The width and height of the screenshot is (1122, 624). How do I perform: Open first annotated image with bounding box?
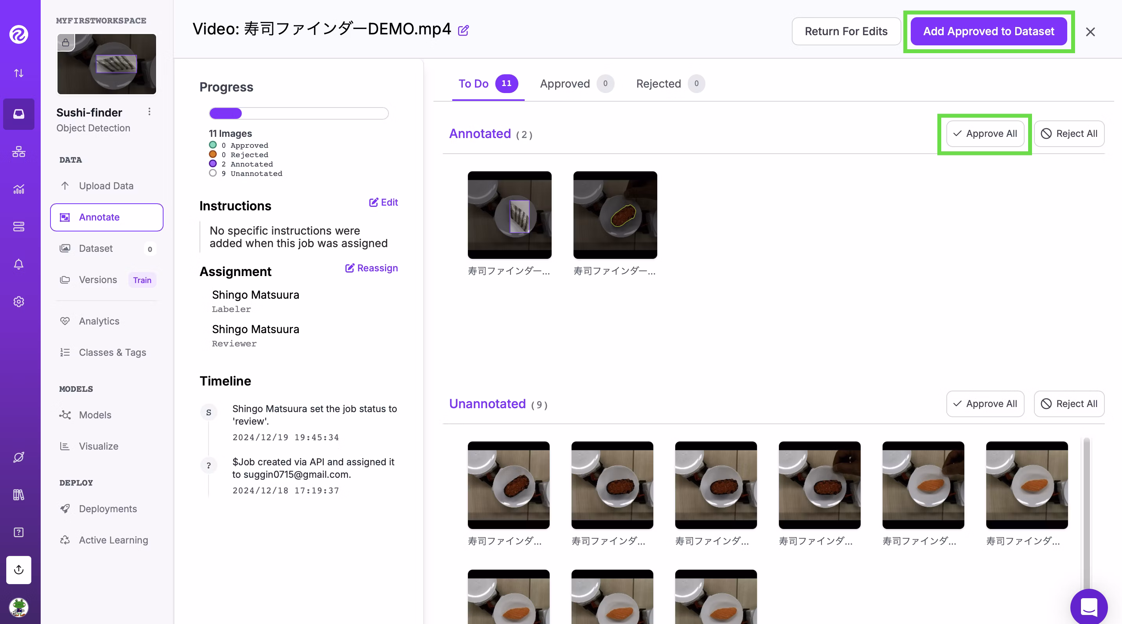tap(510, 215)
